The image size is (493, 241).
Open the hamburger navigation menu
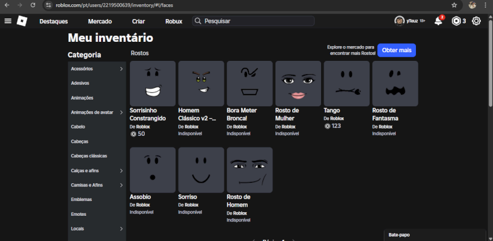[x=8, y=21]
